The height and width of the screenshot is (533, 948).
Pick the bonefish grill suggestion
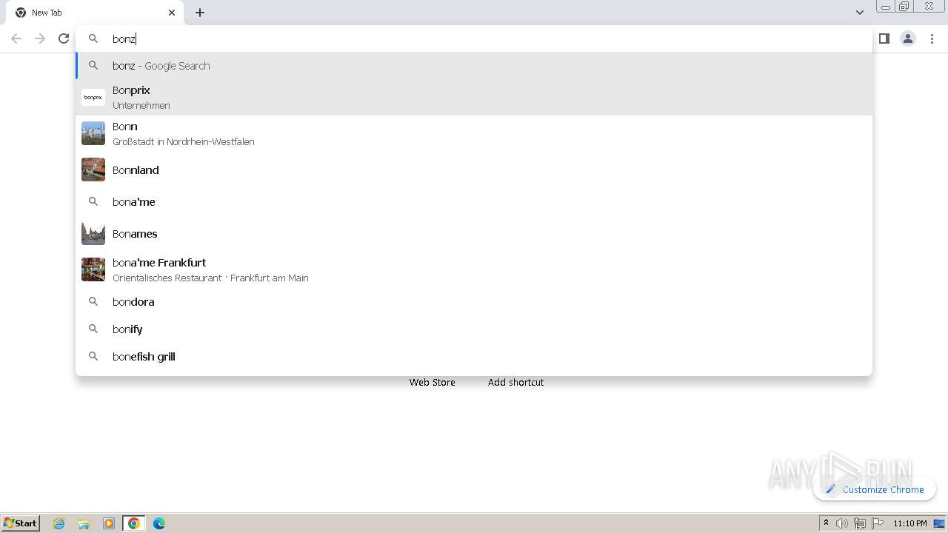[474, 357]
